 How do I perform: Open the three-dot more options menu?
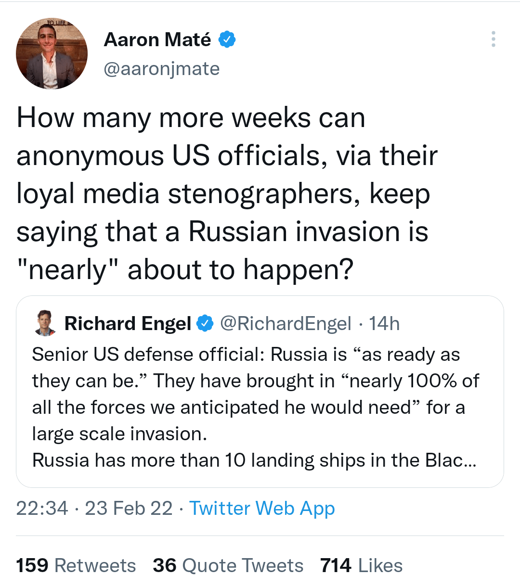[493, 39]
